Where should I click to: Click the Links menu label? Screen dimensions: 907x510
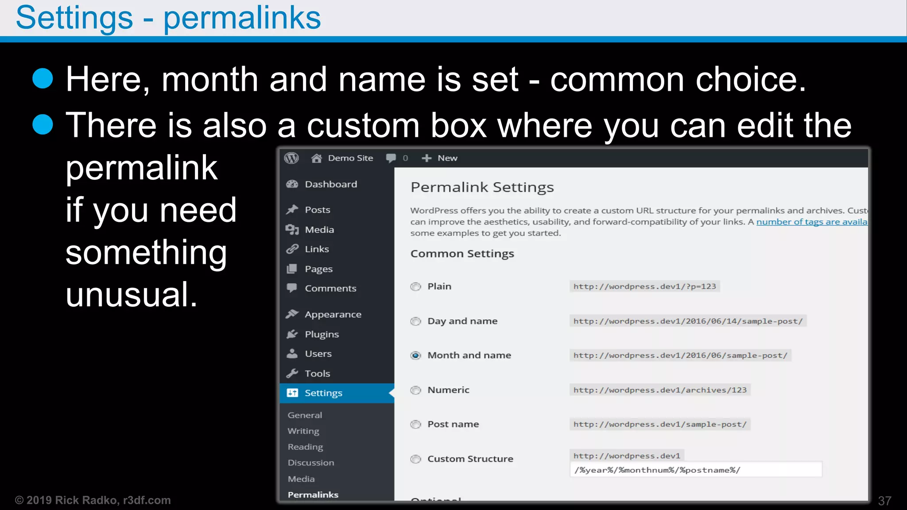tap(317, 249)
